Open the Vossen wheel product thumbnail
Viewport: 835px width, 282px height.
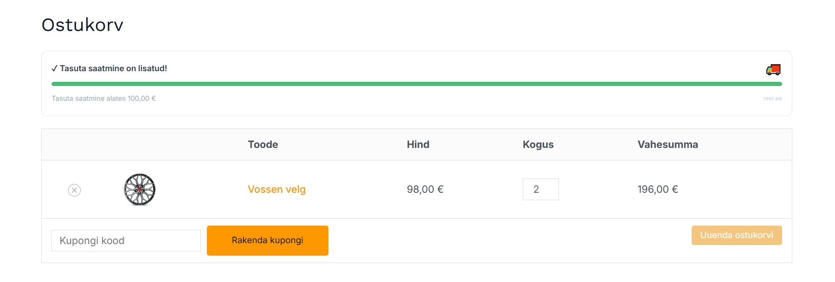click(140, 190)
